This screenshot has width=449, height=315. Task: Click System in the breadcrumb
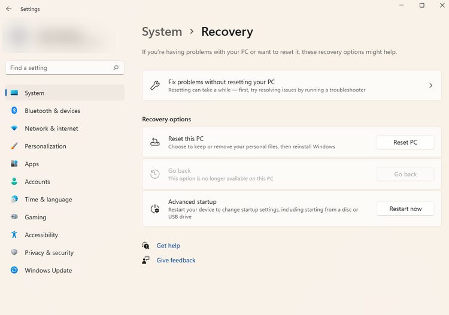click(162, 32)
